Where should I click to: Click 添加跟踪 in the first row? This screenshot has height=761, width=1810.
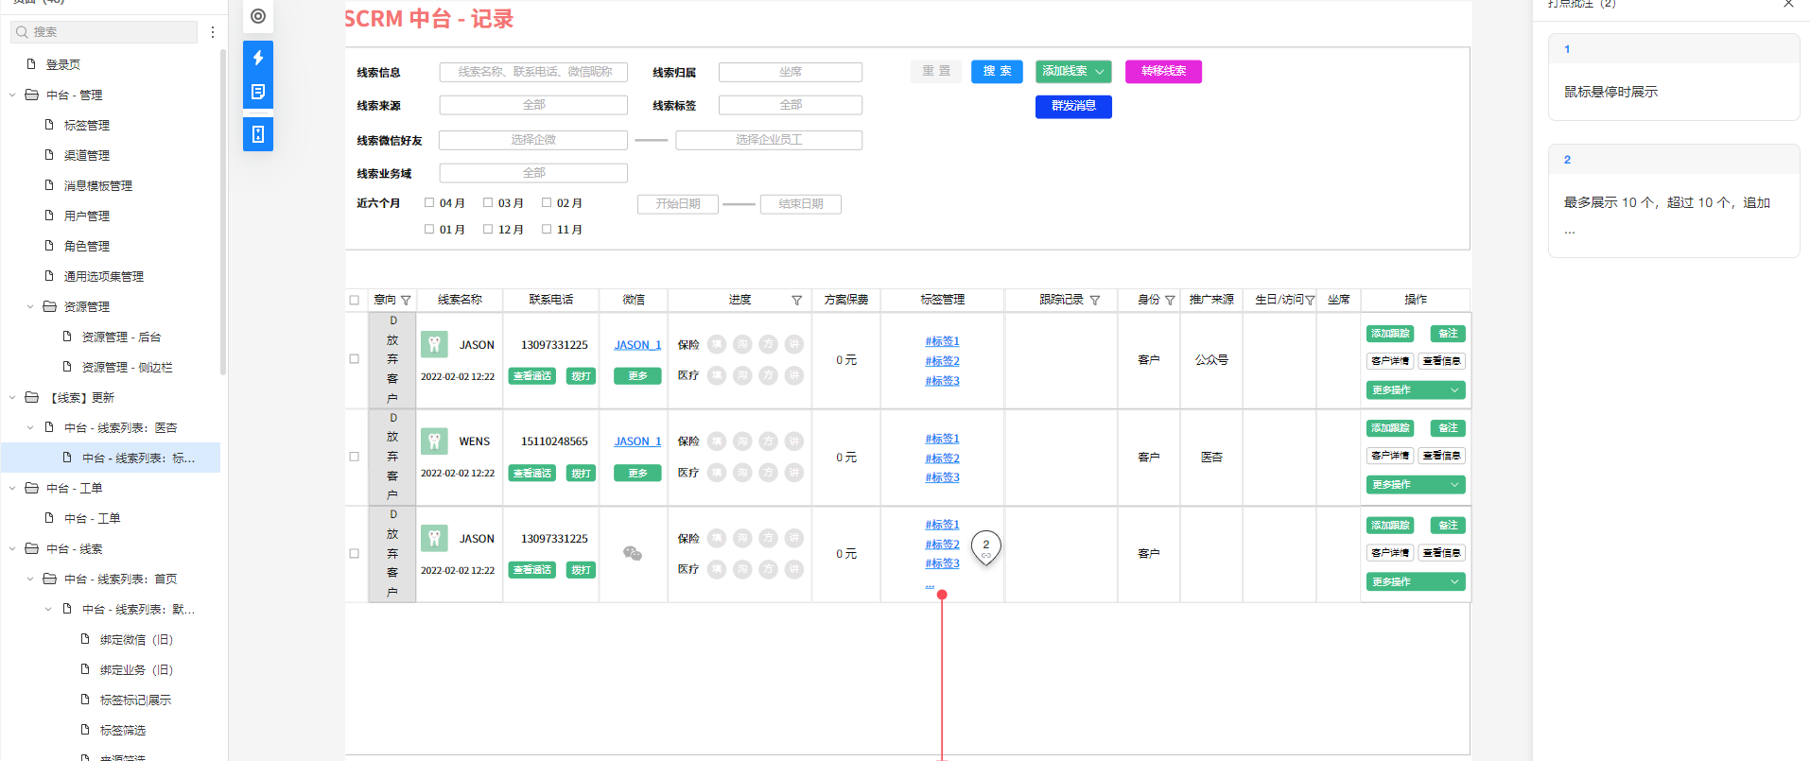[1390, 334]
